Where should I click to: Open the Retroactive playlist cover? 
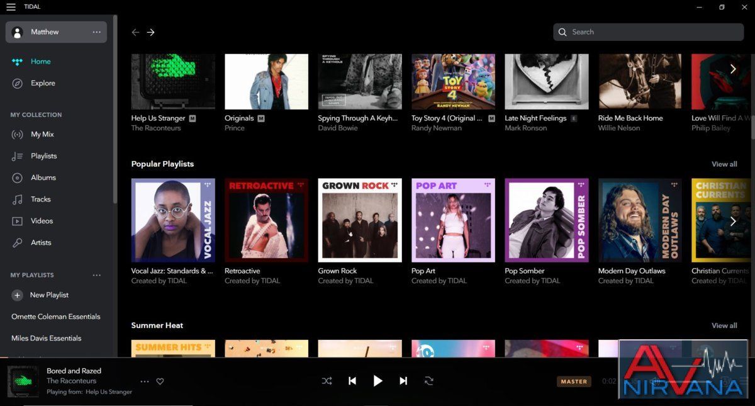267,220
